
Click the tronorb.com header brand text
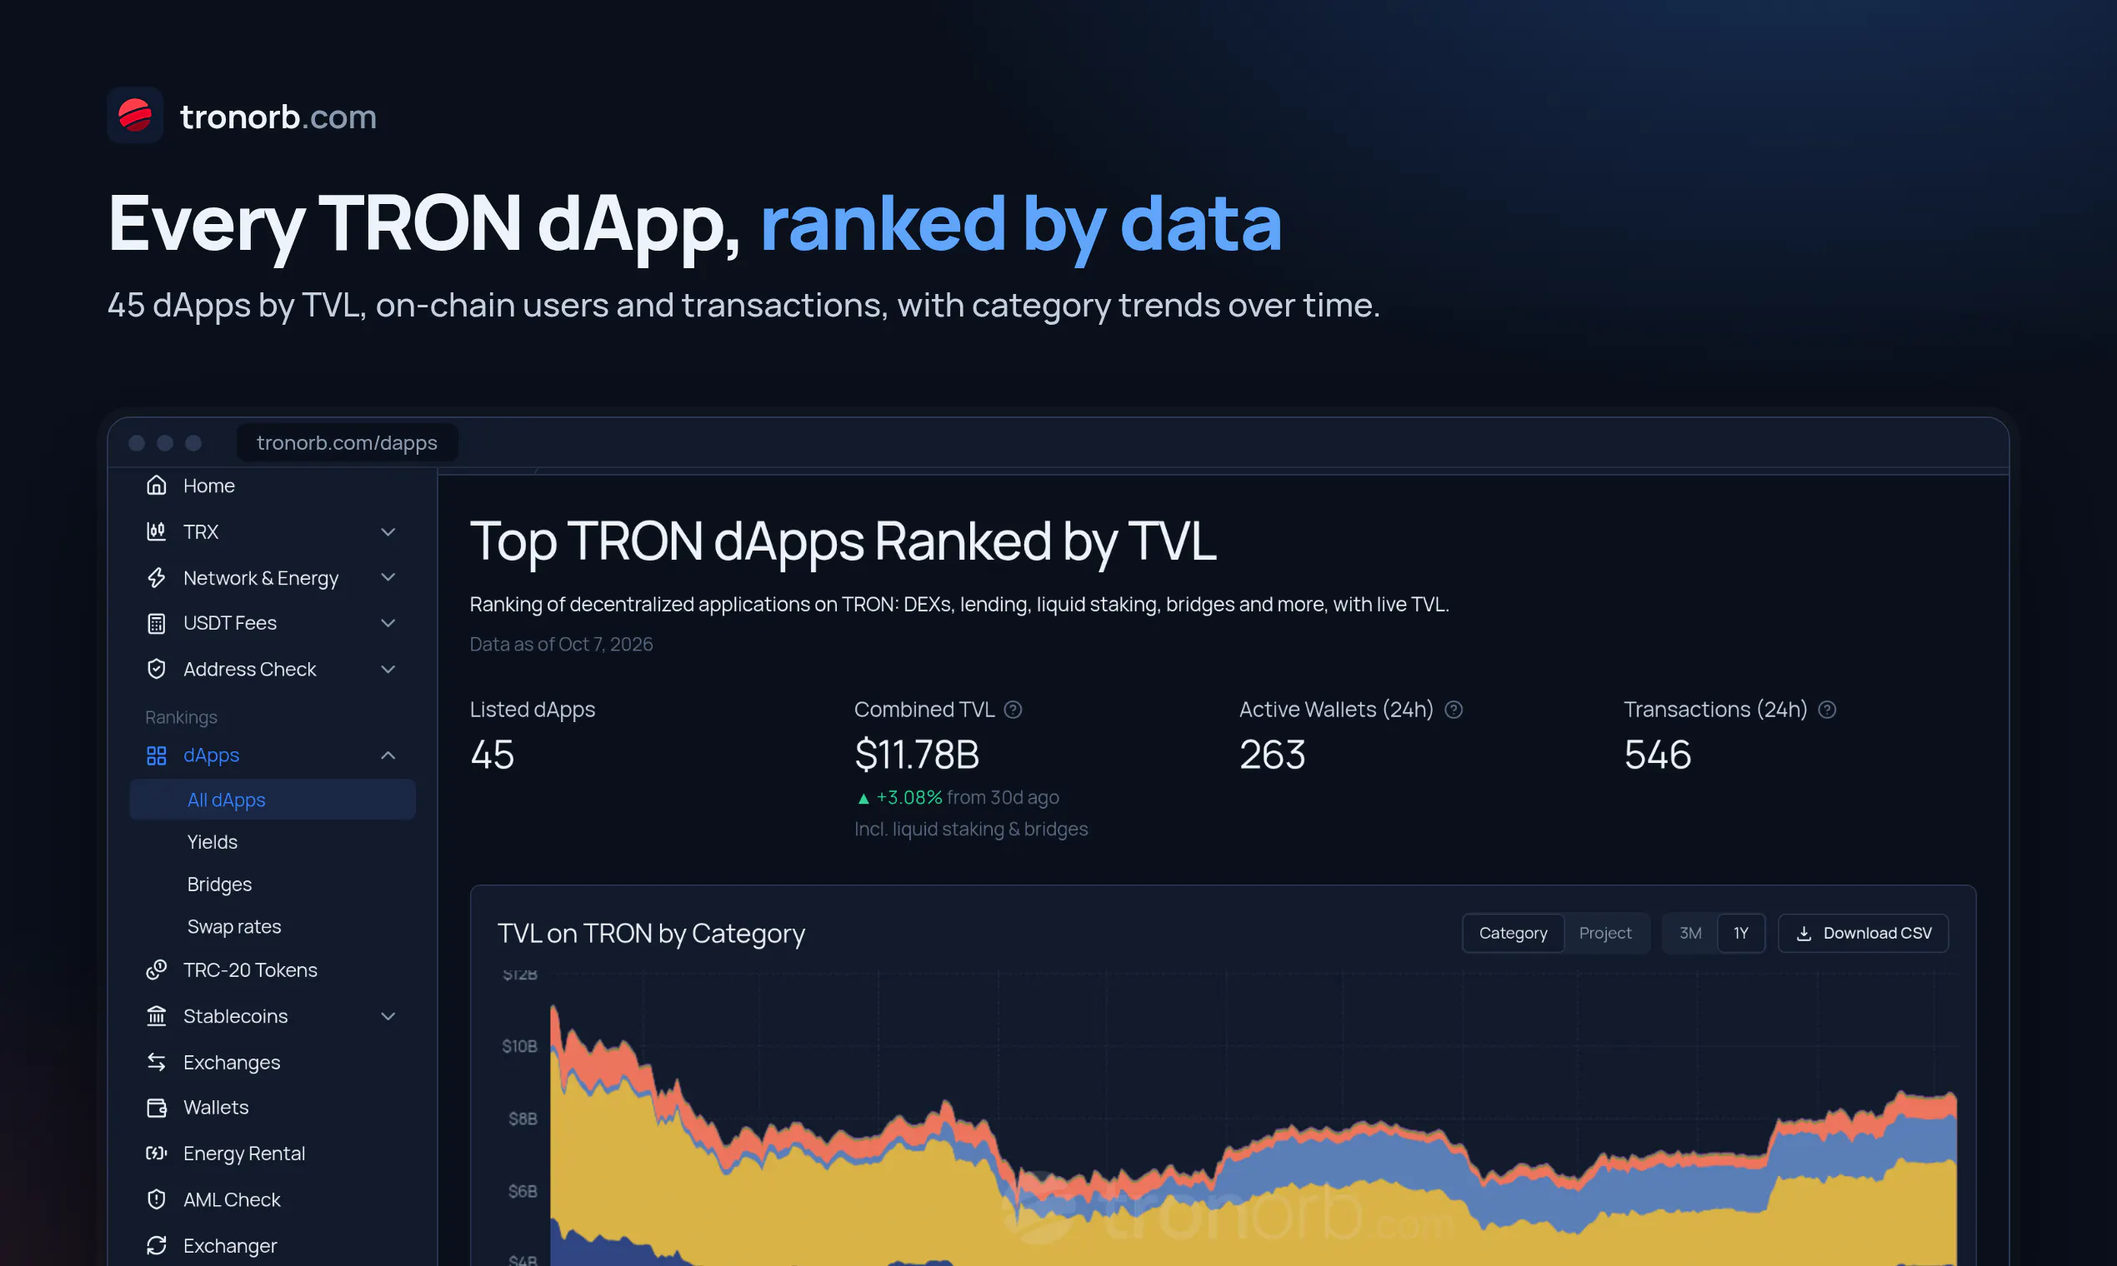[x=278, y=116]
